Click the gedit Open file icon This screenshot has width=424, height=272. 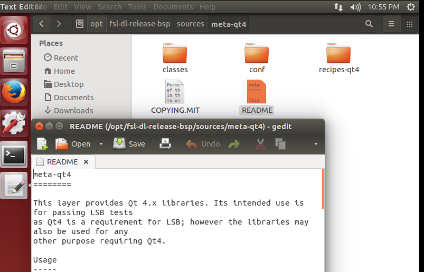coord(62,144)
